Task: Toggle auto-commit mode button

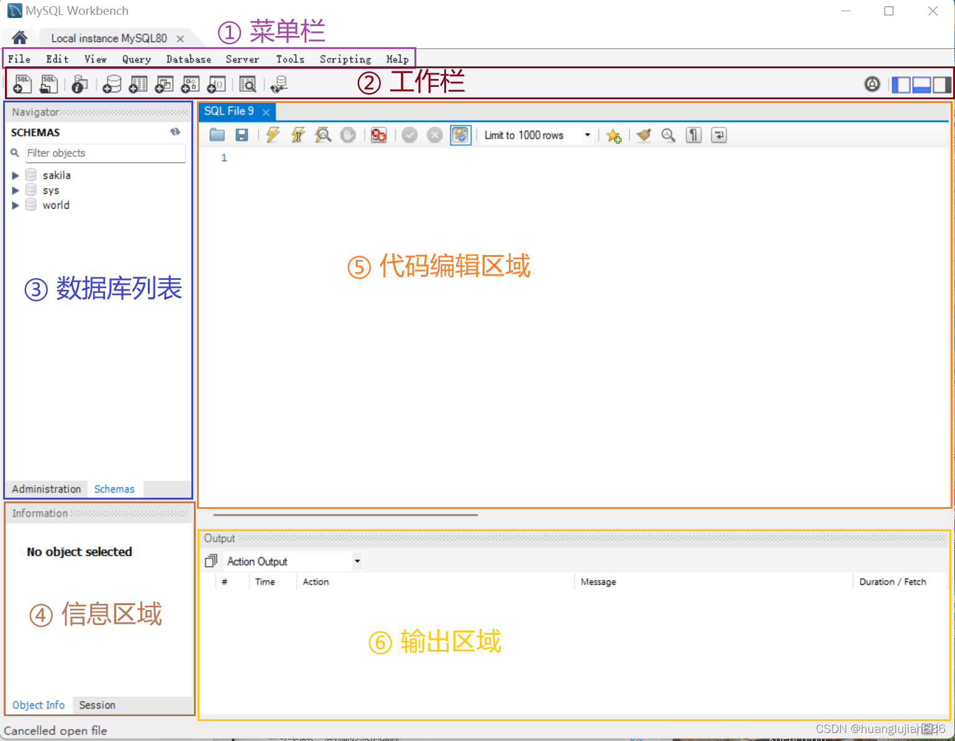Action: 460,135
